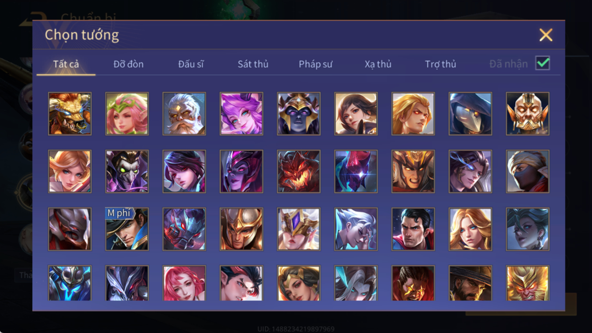Select the golden bull beast hero
This screenshot has height=333, width=592.
(70, 114)
